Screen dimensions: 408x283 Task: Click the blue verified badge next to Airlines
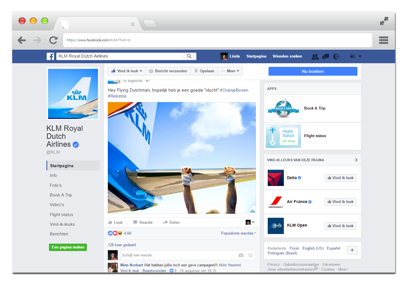pos(76,145)
